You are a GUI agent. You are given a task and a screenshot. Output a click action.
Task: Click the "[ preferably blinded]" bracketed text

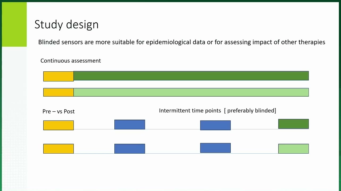(250, 110)
